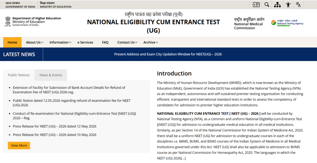Viewport: 317px width, 163px height.
Task: Click the Department of Higher Education text
Action: (37, 18)
